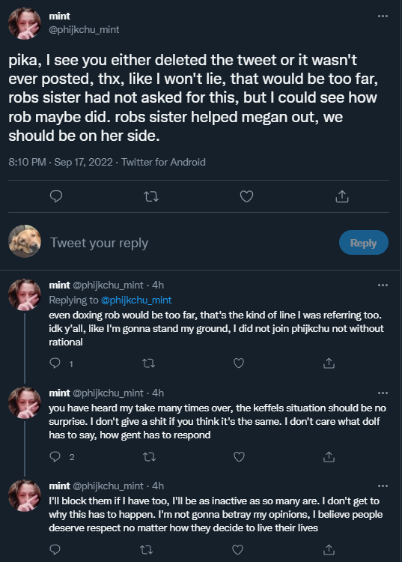Like the main tweet by mint
Image resolution: width=402 pixels, height=562 pixels.
[x=246, y=196]
